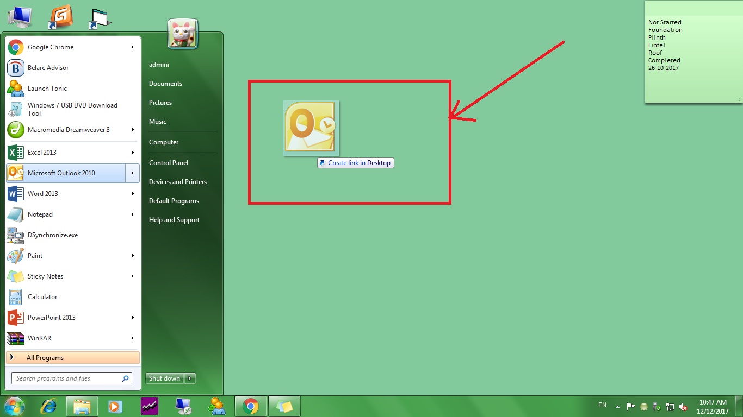Show hidden system tray icons
Image resolution: width=743 pixels, height=417 pixels.
pyautogui.click(x=617, y=406)
